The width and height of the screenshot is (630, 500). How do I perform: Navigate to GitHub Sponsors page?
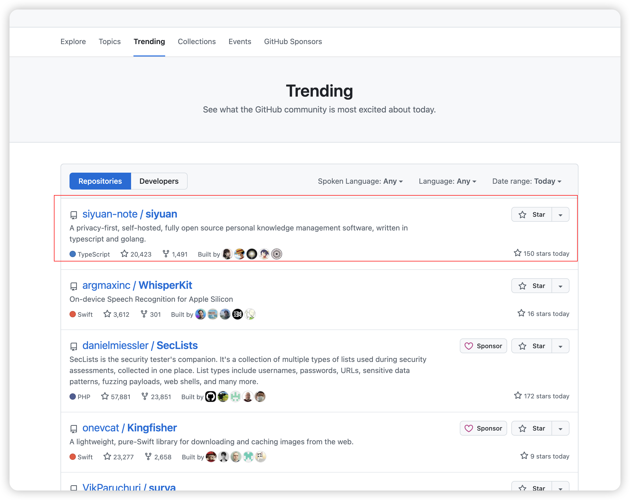(293, 41)
